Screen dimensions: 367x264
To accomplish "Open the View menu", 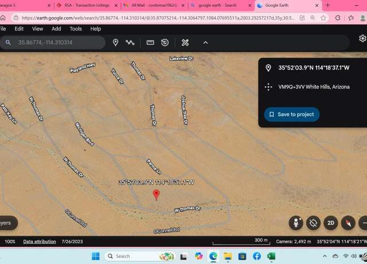I will tap(37, 29).
